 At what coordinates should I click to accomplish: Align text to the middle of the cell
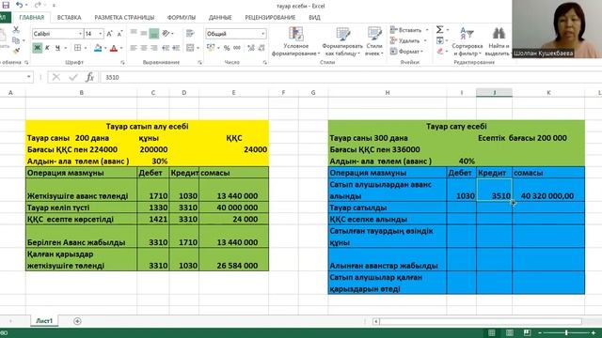144,34
